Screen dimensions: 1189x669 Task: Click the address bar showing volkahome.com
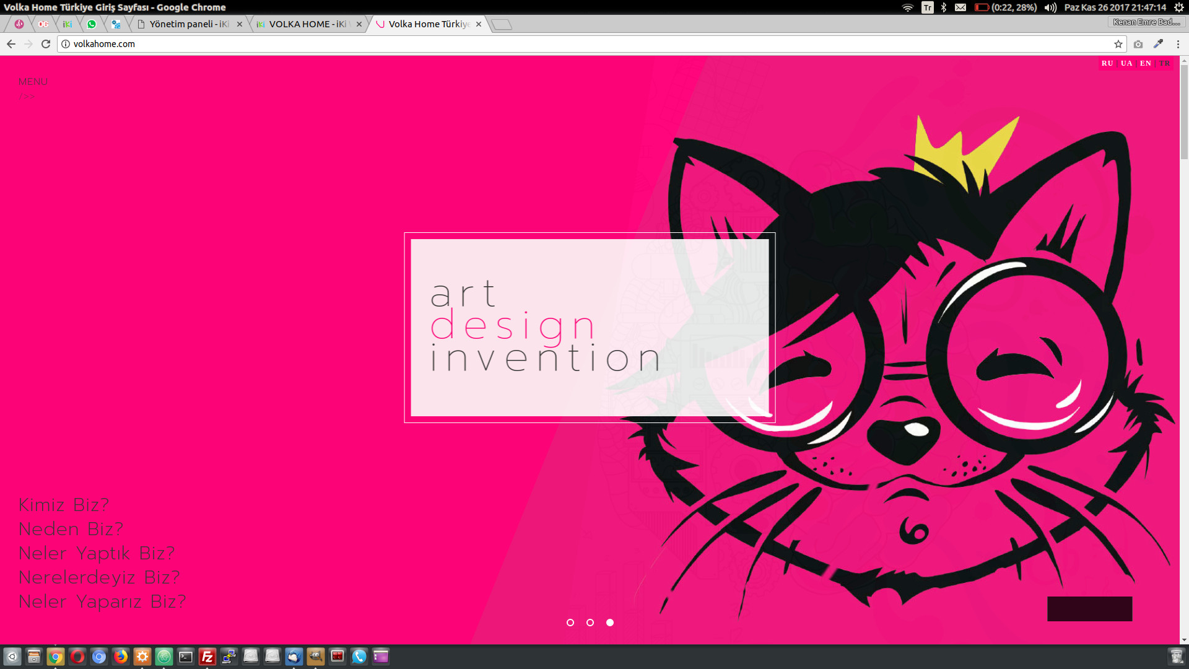[588, 44]
